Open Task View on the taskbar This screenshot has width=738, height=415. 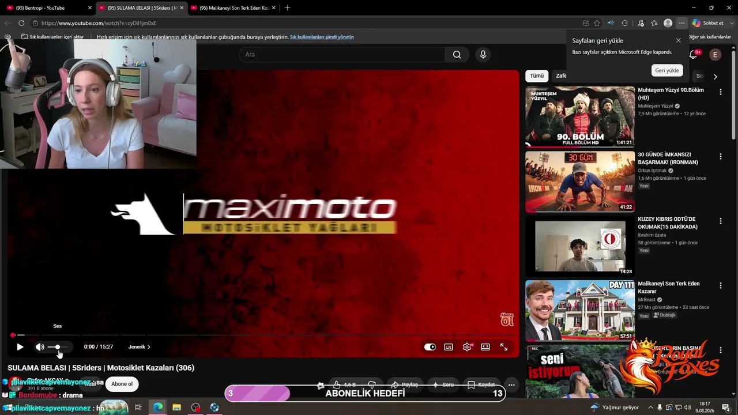click(138, 408)
